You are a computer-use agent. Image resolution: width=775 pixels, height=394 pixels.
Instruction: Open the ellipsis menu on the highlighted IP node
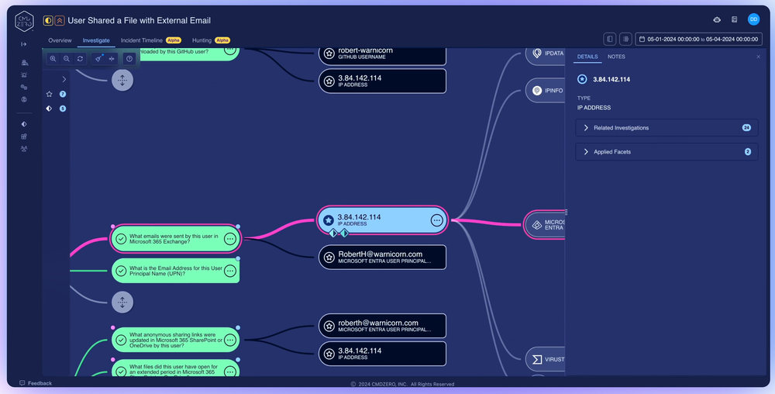click(x=436, y=220)
